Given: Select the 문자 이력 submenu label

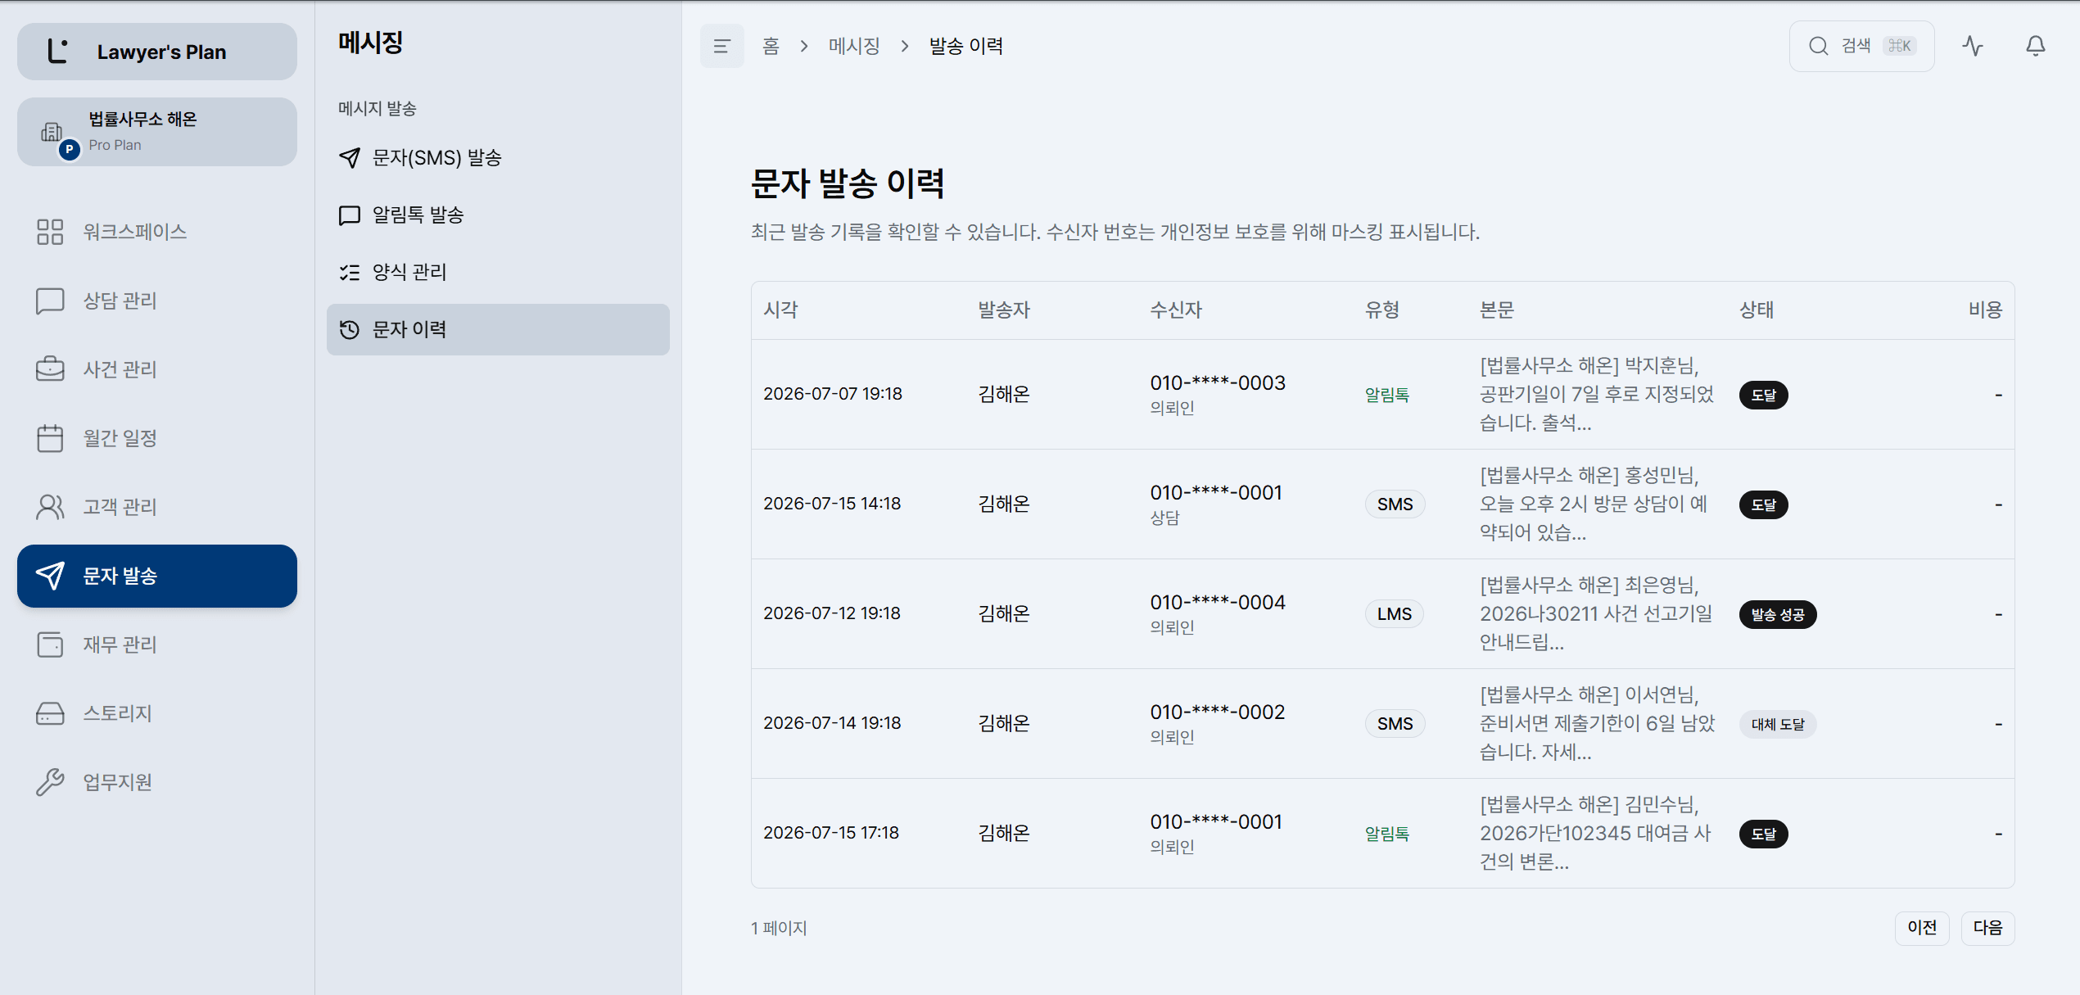Looking at the screenshot, I should pos(409,330).
